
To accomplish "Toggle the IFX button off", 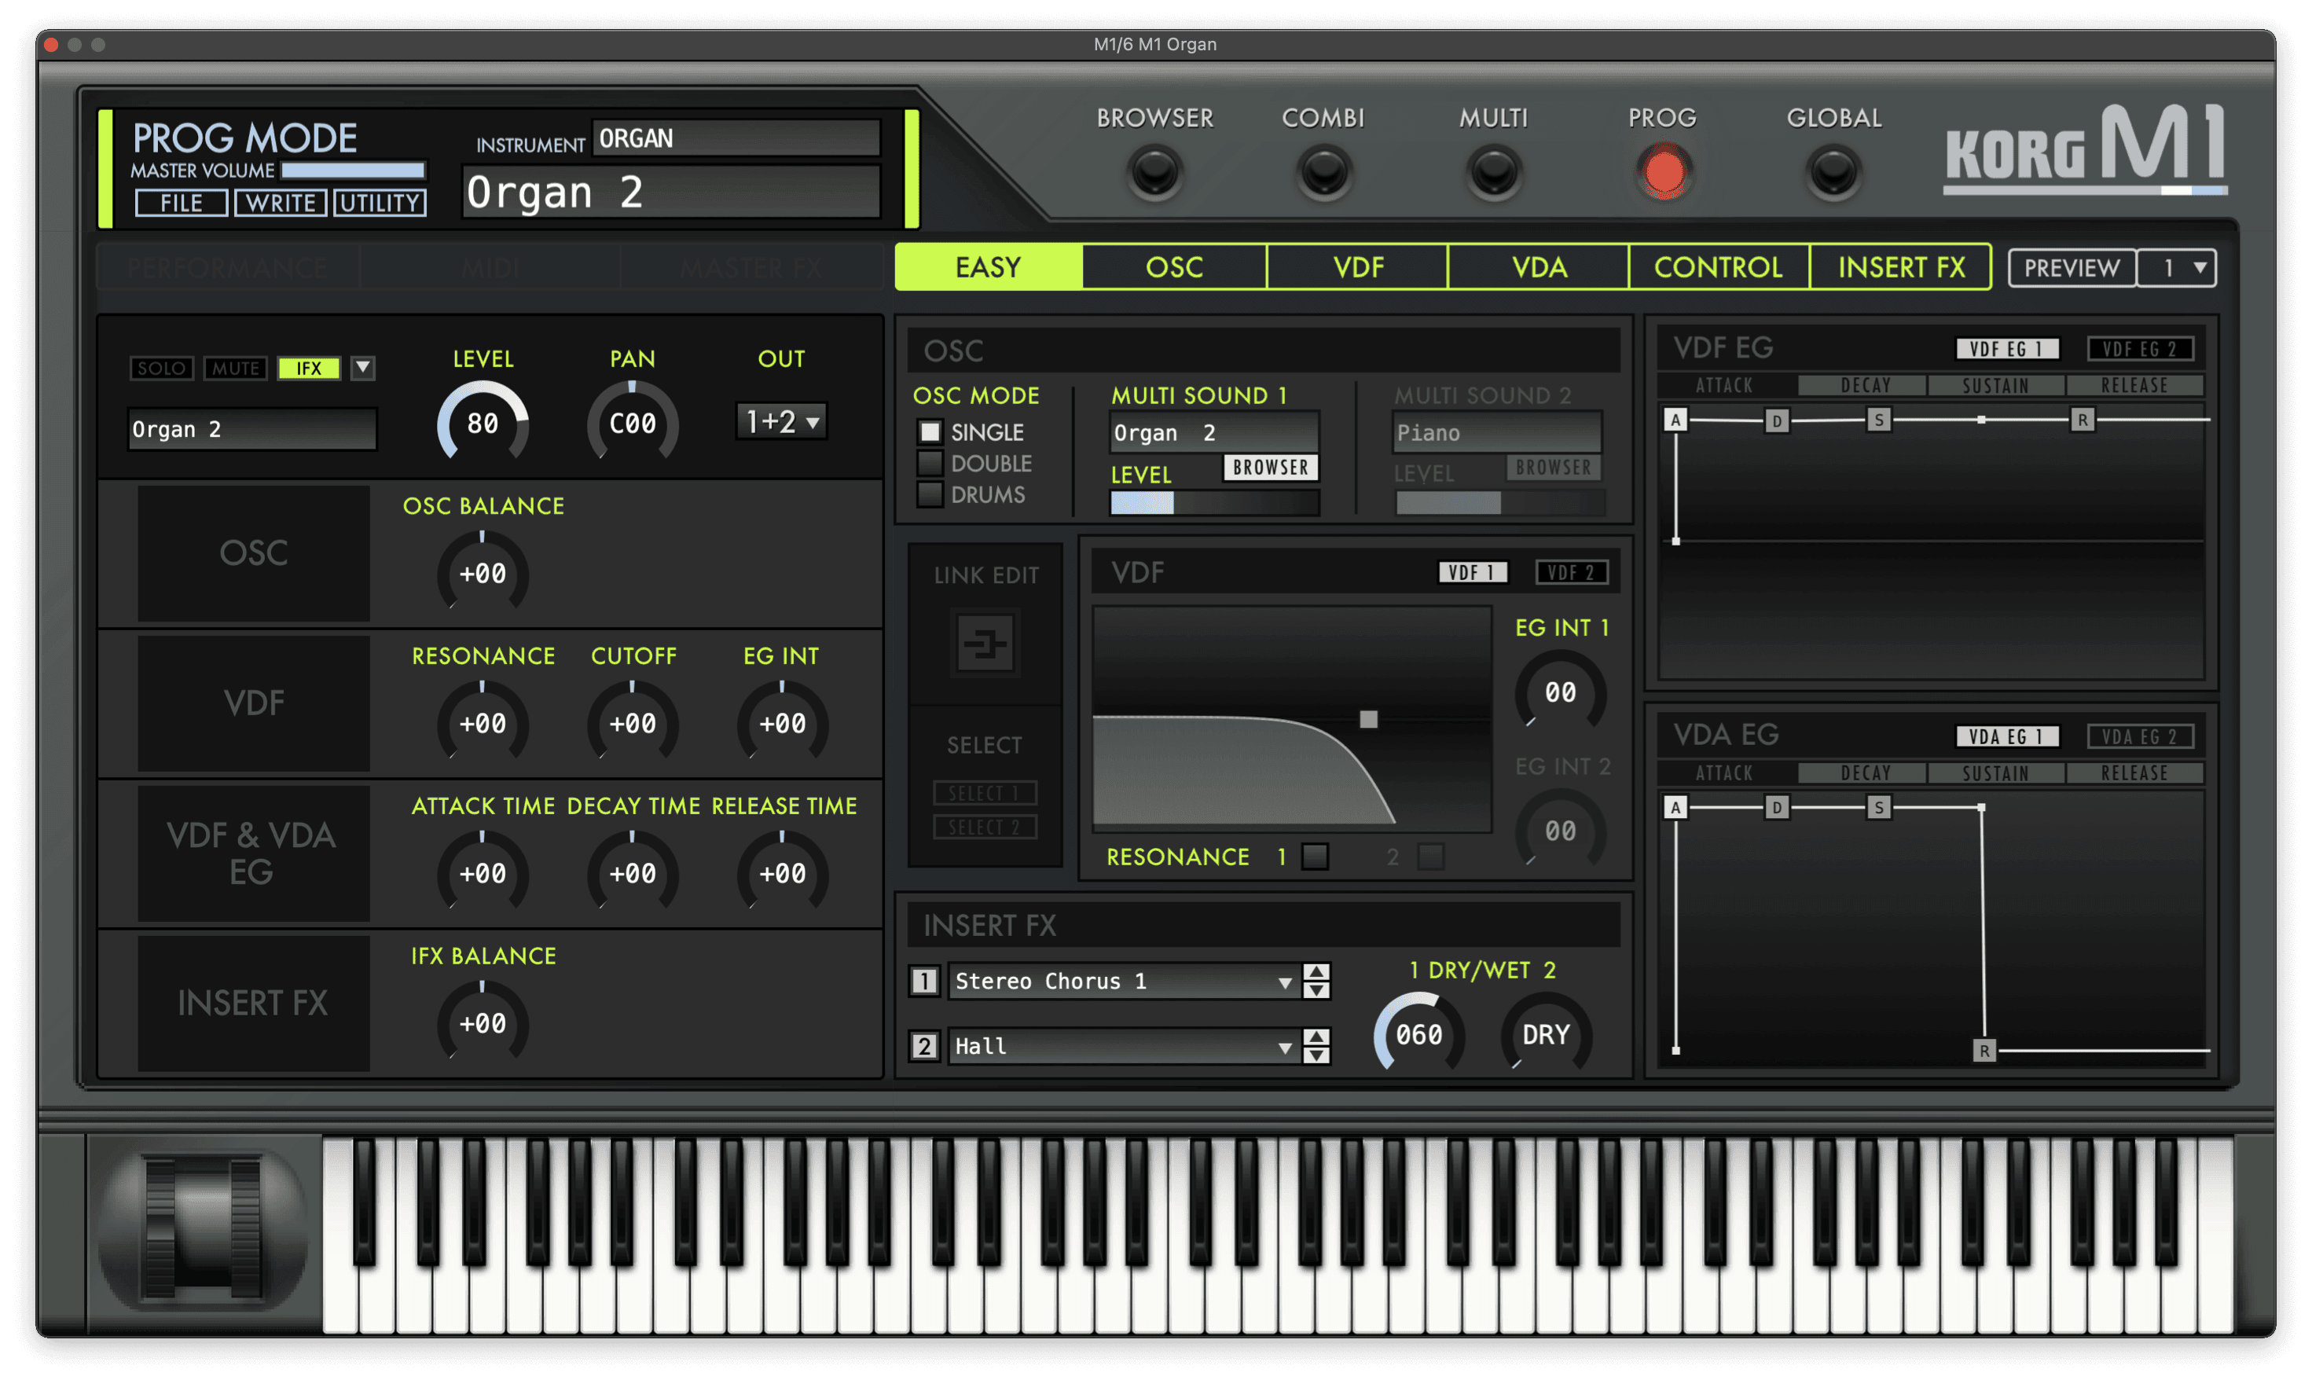I will pyautogui.click(x=309, y=369).
